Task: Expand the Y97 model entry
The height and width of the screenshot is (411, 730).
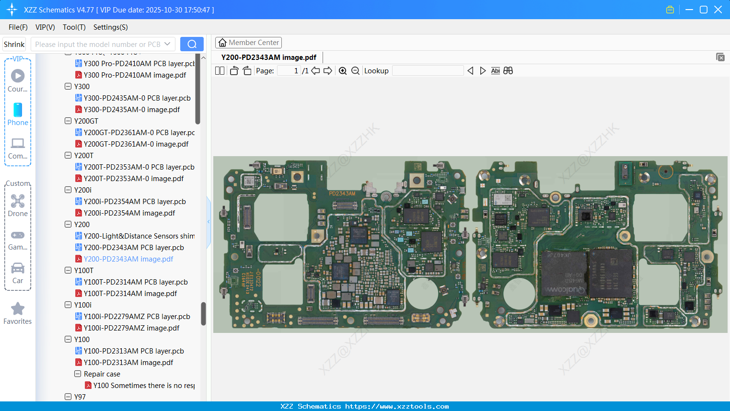Action: point(68,397)
